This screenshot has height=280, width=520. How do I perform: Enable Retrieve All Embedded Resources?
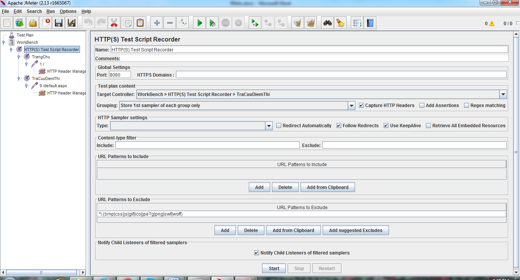(429, 126)
